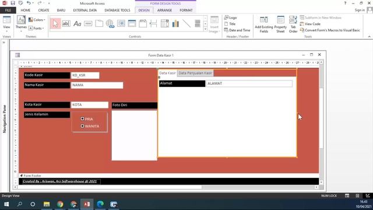Switch to the CREATE ribbon tab

[x=44, y=10]
